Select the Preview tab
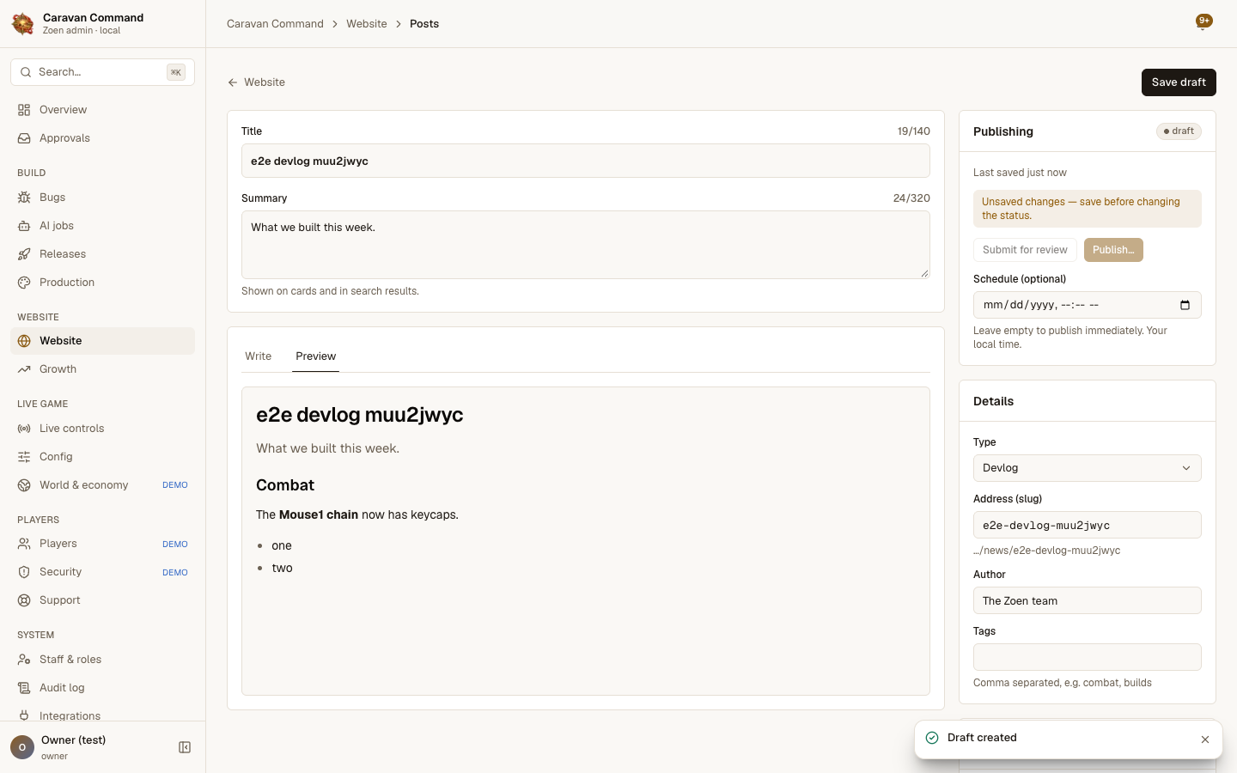 [x=315, y=356]
